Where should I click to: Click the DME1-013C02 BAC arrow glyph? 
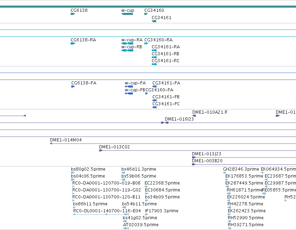pos(101,150)
